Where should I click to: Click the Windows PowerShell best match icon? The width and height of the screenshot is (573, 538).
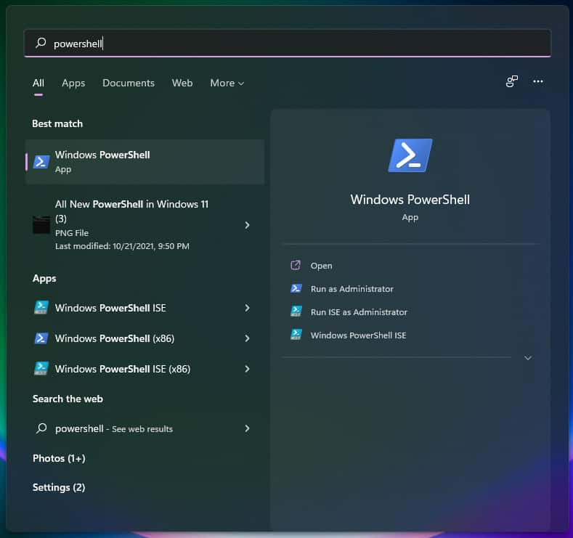pyautogui.click(x=41, y=161)
